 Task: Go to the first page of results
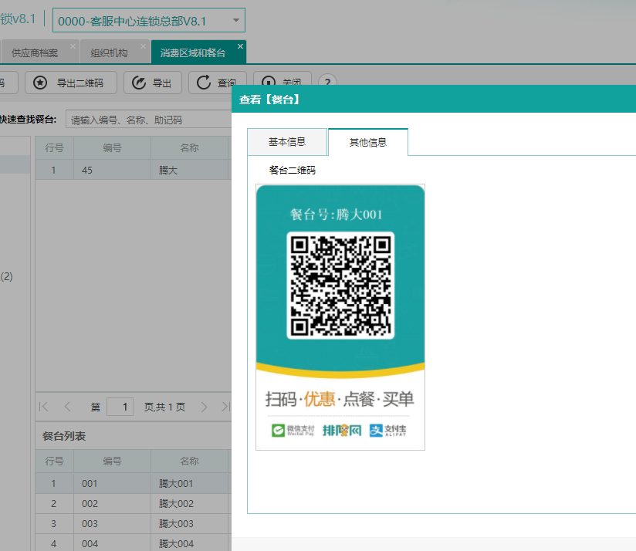click(x=44, y=407)
